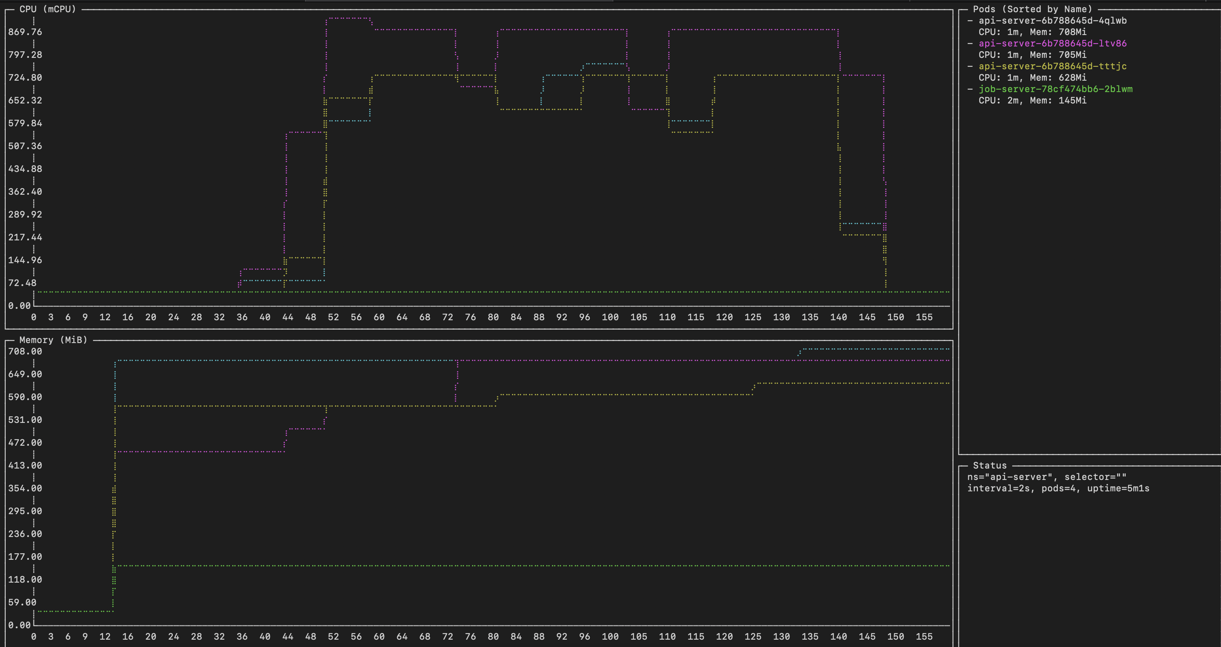Click the 155 tick on CPU time axis
1221x647 pixels.
[924, 317]
